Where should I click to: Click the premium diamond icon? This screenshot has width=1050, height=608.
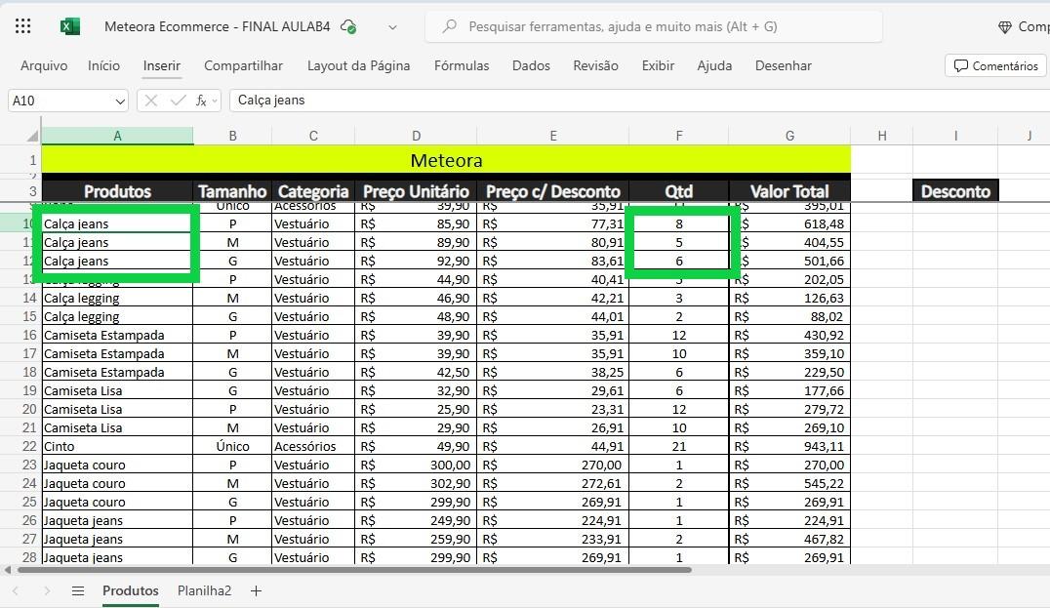[1005, 26]
